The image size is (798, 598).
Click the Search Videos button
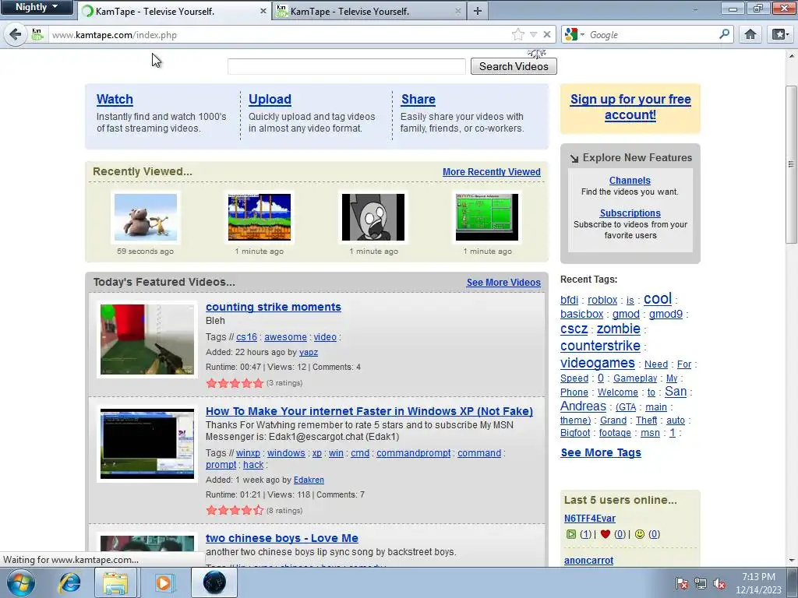514,66
